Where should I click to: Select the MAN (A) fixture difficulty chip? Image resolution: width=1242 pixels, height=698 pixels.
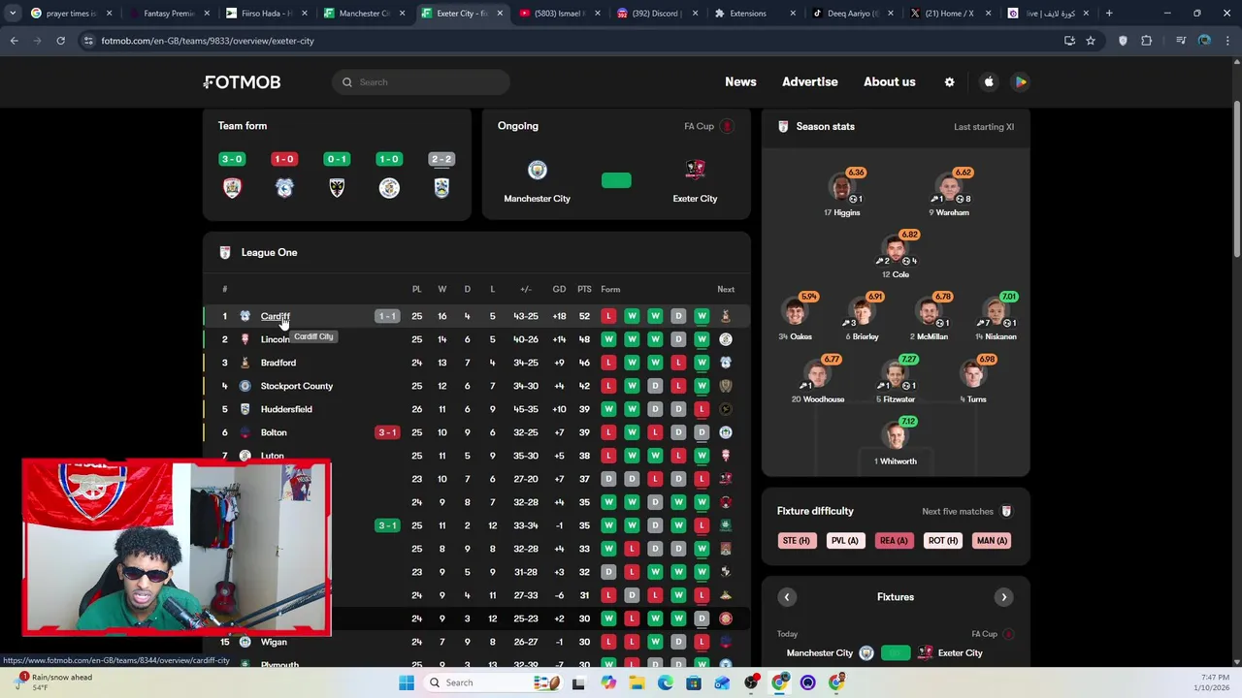pos(992,541)
